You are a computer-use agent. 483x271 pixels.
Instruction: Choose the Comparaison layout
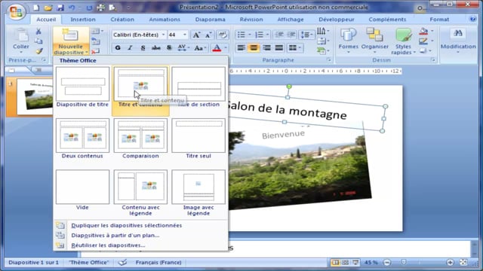[140, 139]
